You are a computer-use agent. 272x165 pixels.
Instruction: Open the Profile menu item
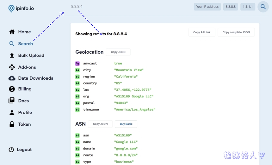point(25,112)
